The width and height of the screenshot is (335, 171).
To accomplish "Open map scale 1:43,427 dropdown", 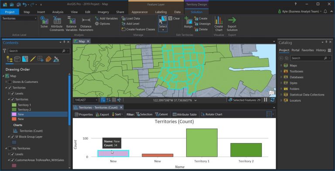I will [x=86, y=100].
